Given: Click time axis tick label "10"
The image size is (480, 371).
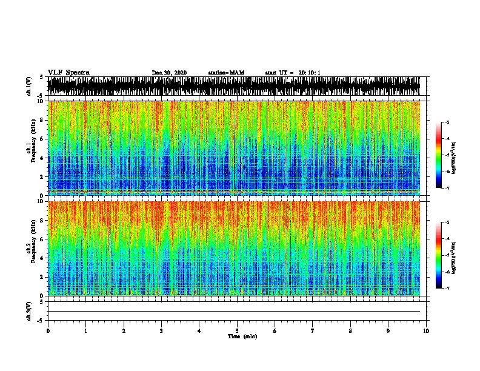Looking at the screenshot, I should tap(426, 331).
